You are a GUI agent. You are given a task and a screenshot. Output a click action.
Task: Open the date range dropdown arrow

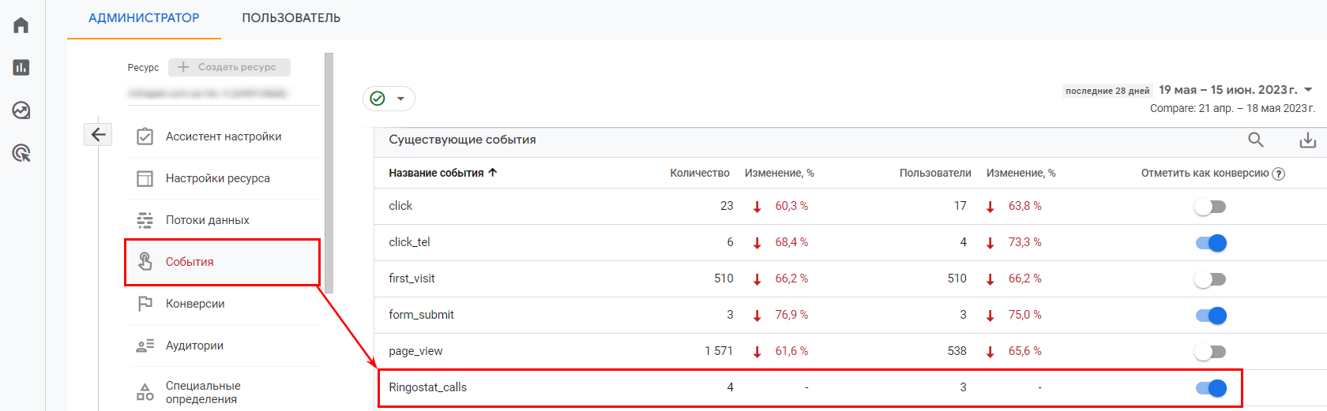pos(1308,90)
